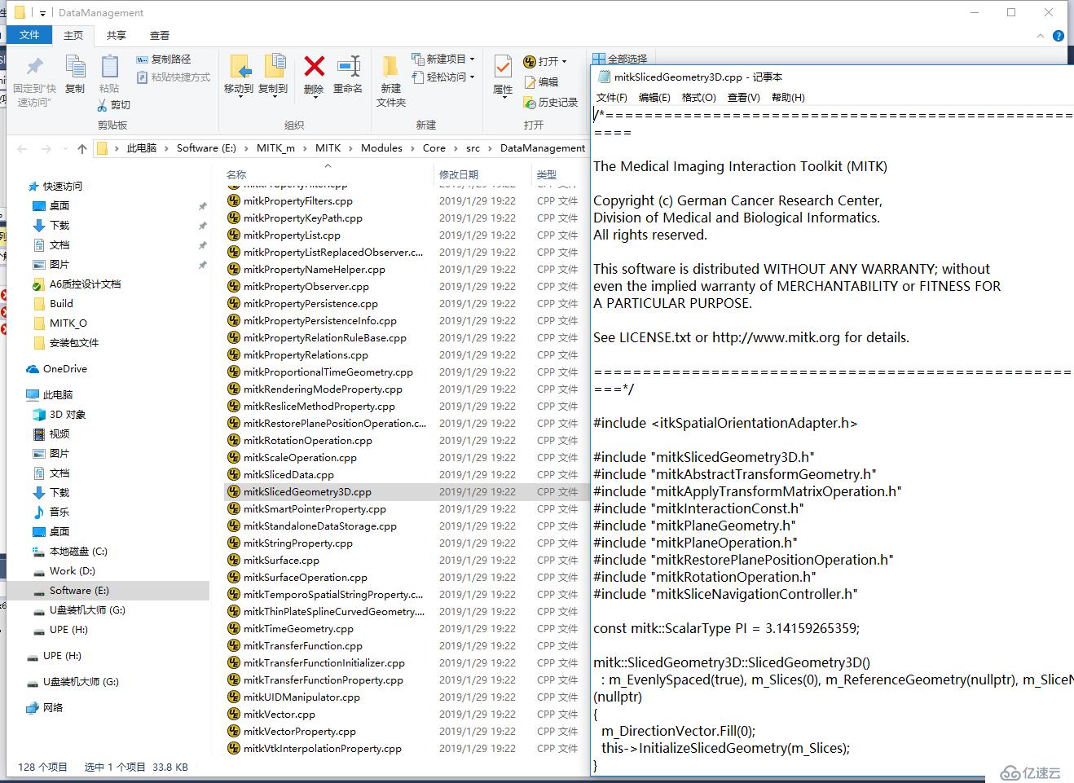Open Quick Access Toolbar customize dropdown

coord(43,14)
